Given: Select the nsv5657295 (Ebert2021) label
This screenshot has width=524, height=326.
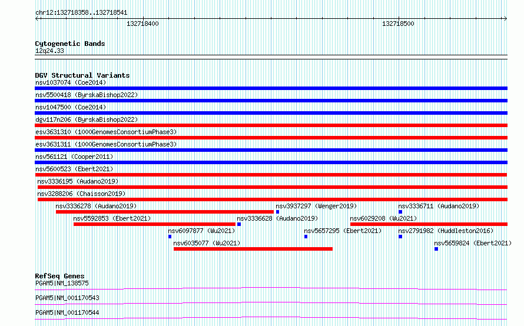Looking at the screenshot, I should pos(343,231).
